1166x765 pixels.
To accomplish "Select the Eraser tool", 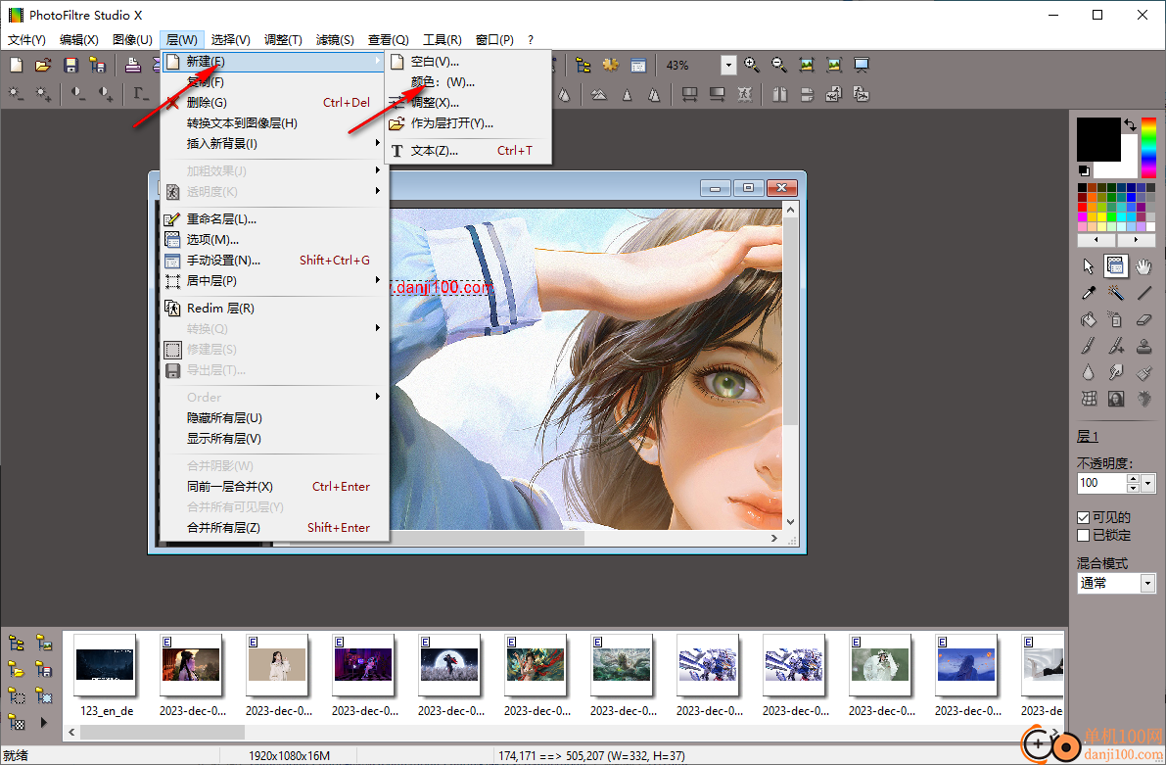I will 1143,320.
